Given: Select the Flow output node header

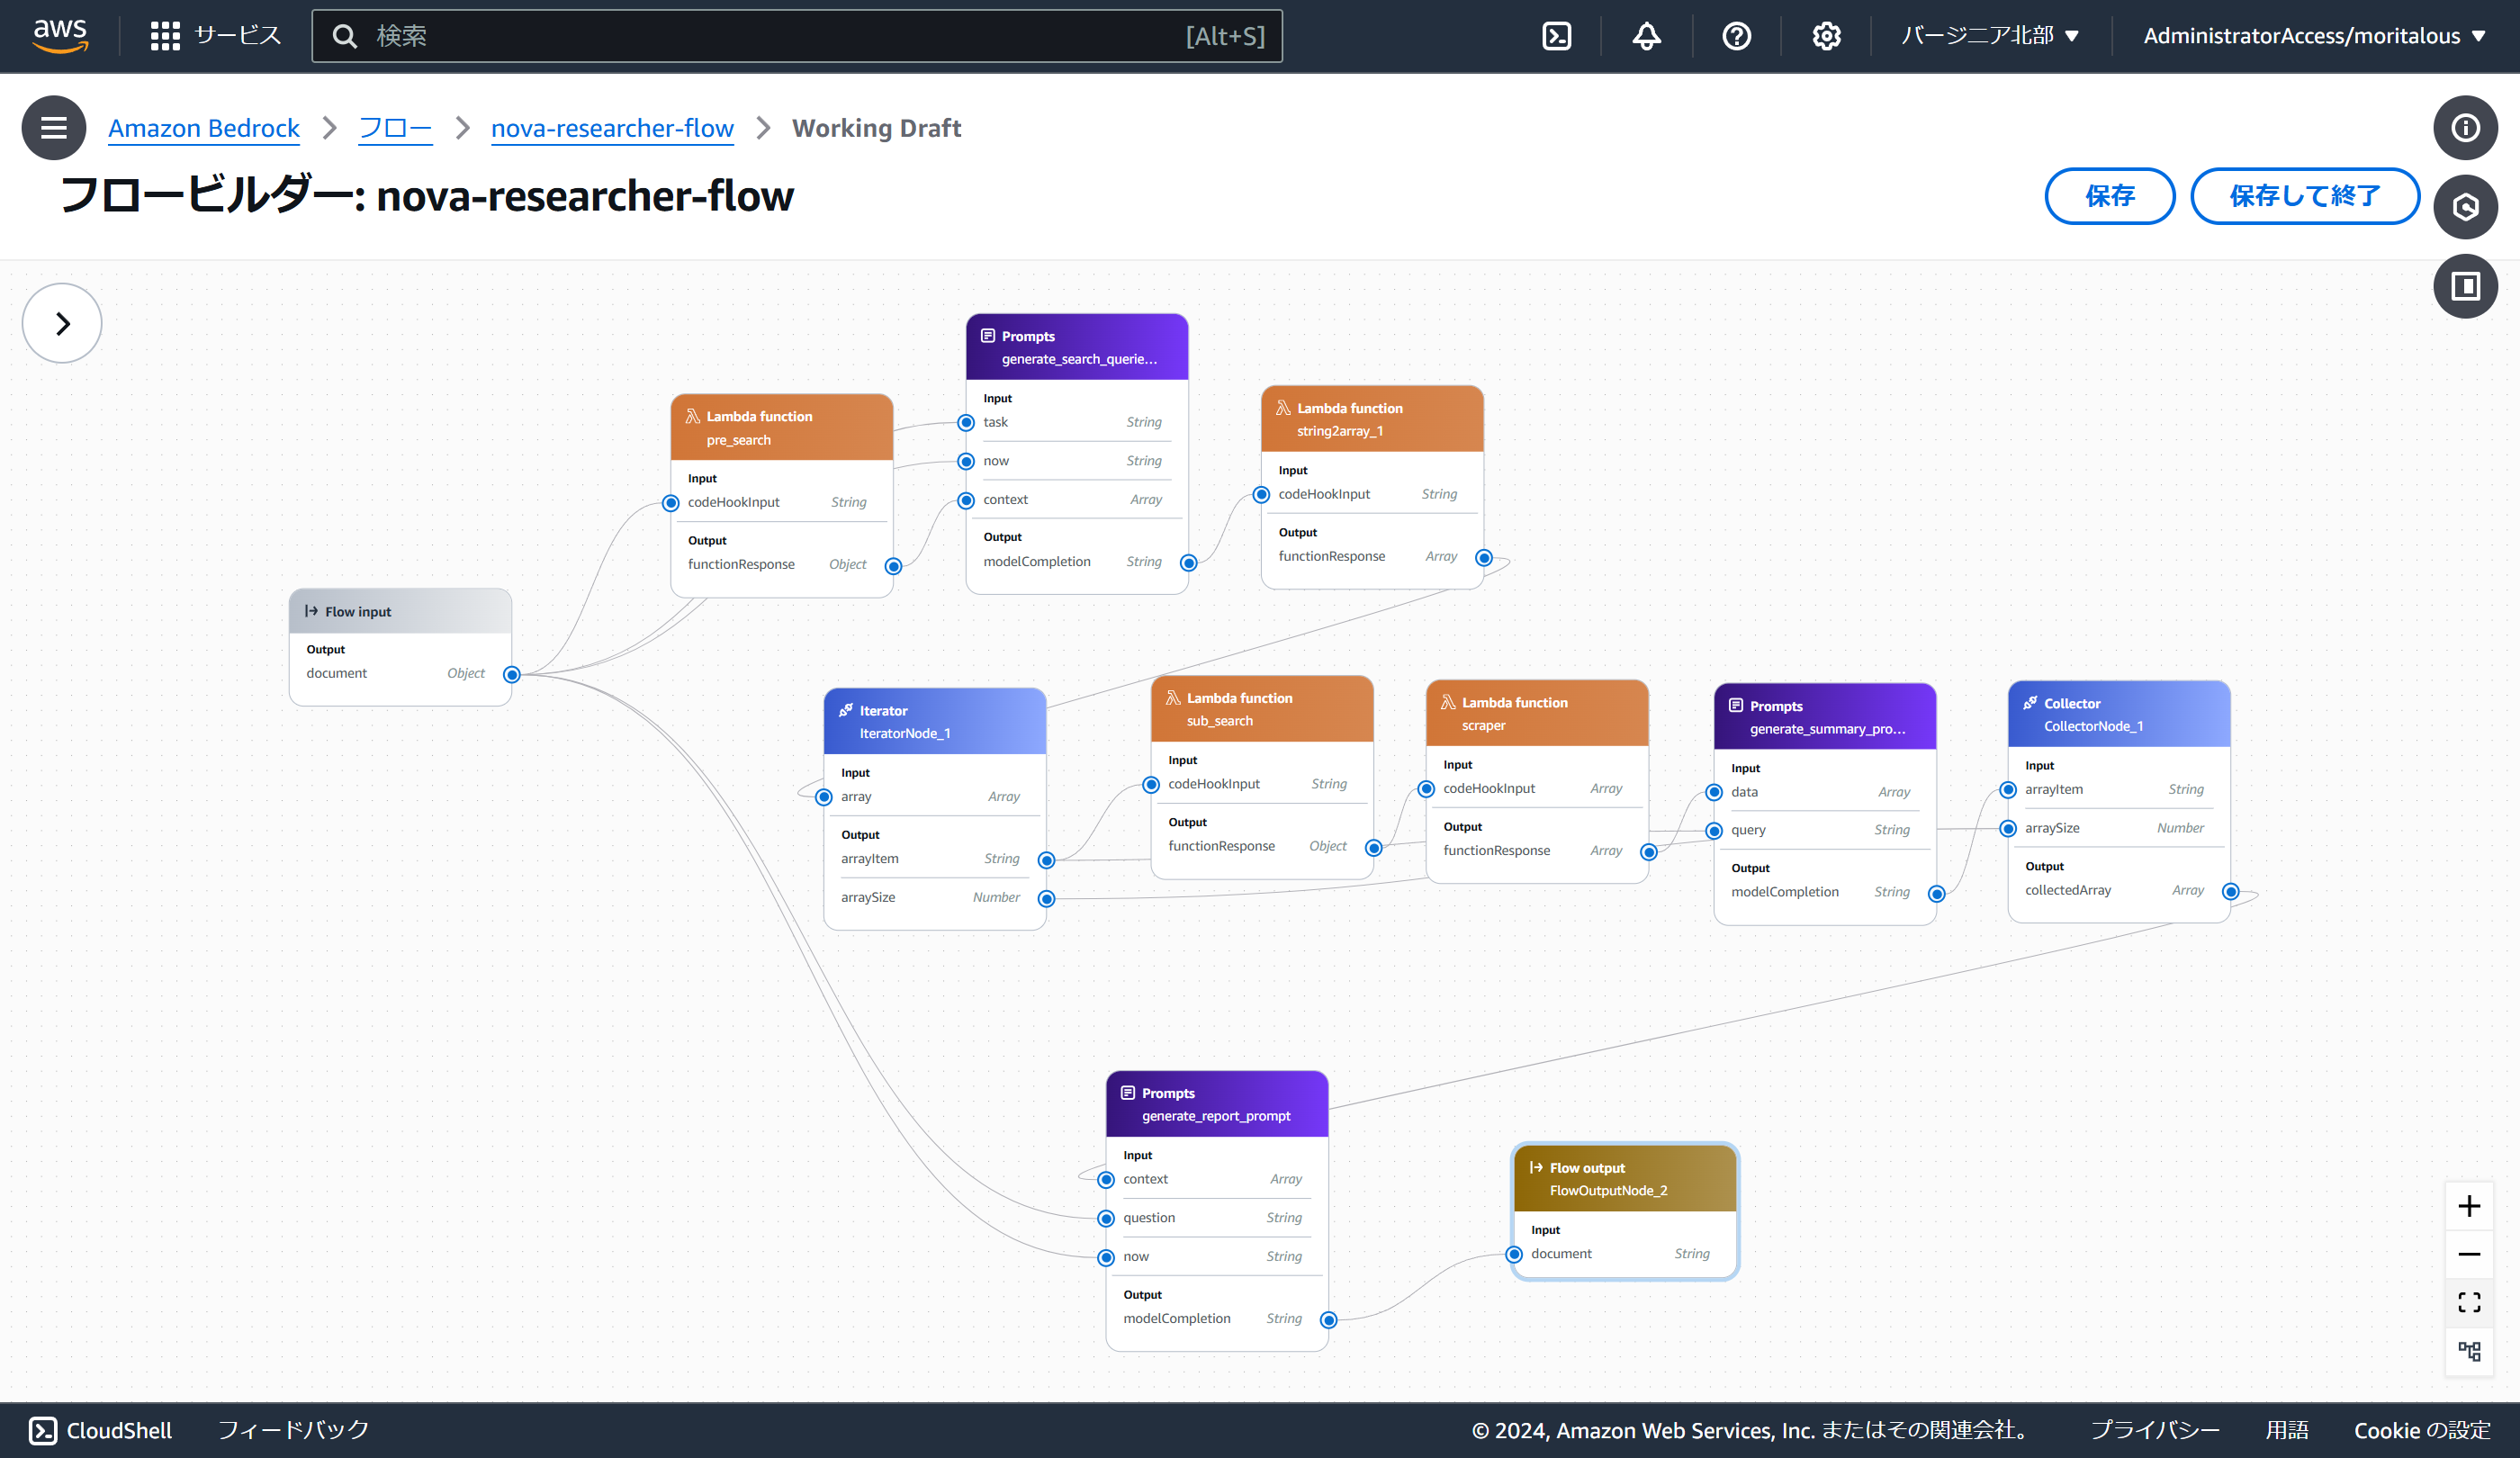Looking at the screenshot, I should click(1624, 1178).
